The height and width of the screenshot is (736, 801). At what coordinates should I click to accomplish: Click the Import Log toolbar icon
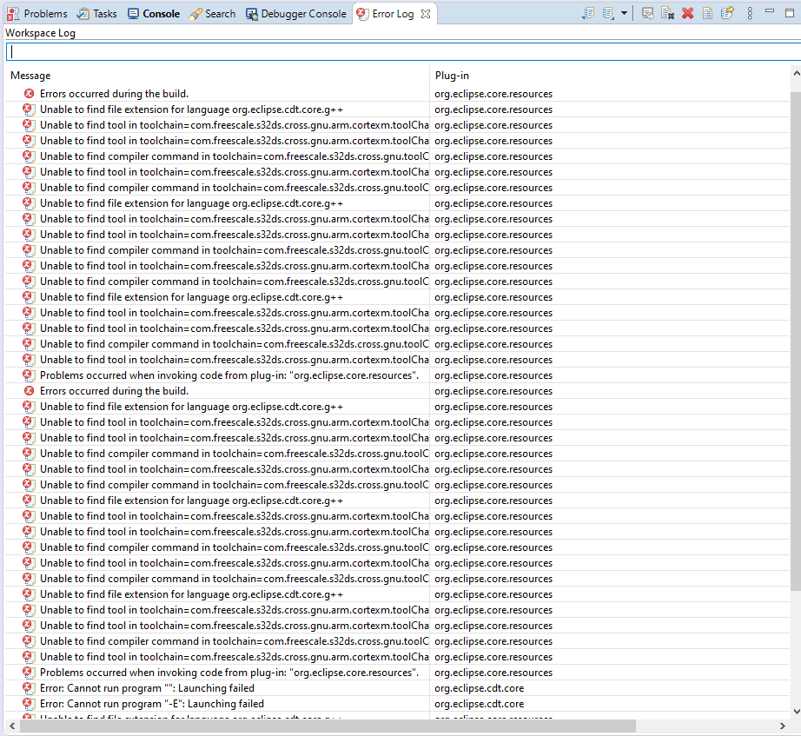tap(608, 13)
